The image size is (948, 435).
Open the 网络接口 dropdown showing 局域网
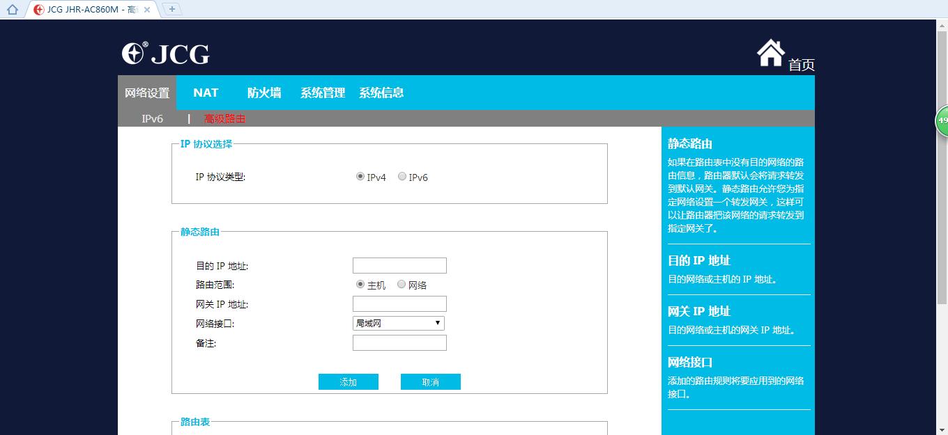point(398,323)
